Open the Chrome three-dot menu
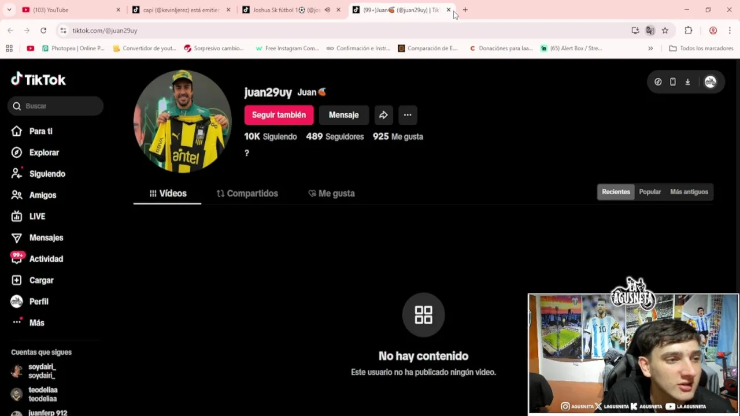 click(730, 31)
